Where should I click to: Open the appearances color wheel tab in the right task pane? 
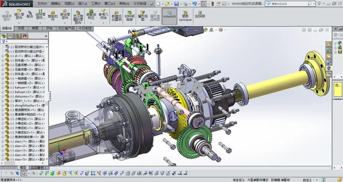pos(329,67)
